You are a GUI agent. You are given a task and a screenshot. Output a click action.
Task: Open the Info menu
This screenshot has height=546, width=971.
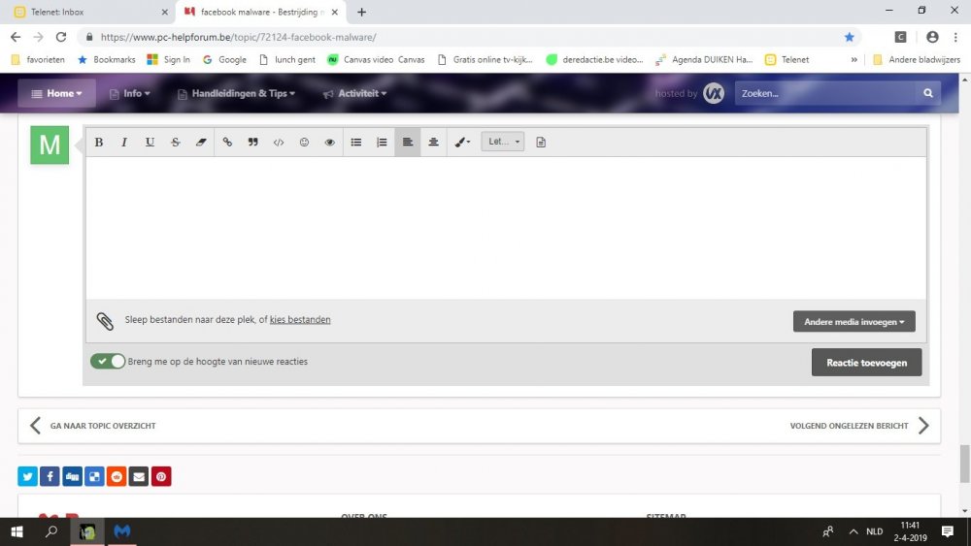click(x=129, y=93)
